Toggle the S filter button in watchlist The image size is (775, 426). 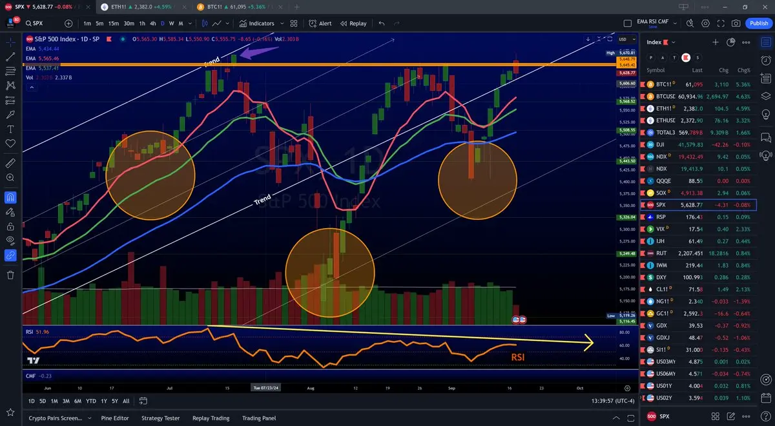coord(698,57)
